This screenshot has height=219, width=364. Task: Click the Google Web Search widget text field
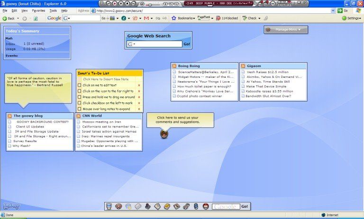click(155, 44)
